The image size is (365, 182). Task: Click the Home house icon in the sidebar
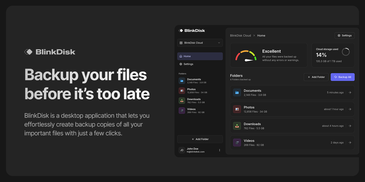181,56
